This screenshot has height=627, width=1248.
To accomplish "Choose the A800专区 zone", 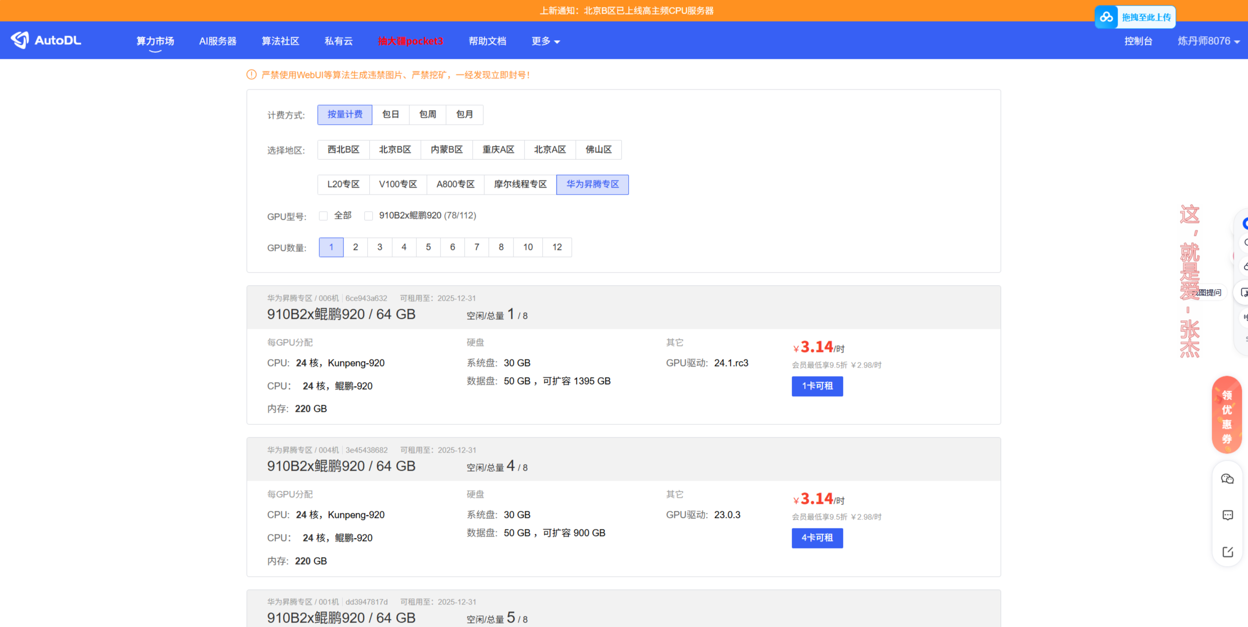I will (455, 185).
